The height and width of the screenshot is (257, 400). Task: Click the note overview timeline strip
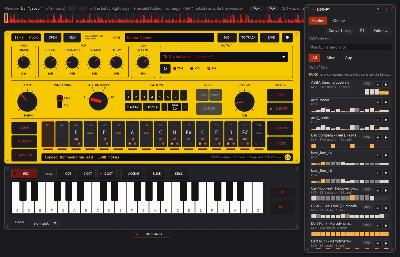[x=154, y=18]
